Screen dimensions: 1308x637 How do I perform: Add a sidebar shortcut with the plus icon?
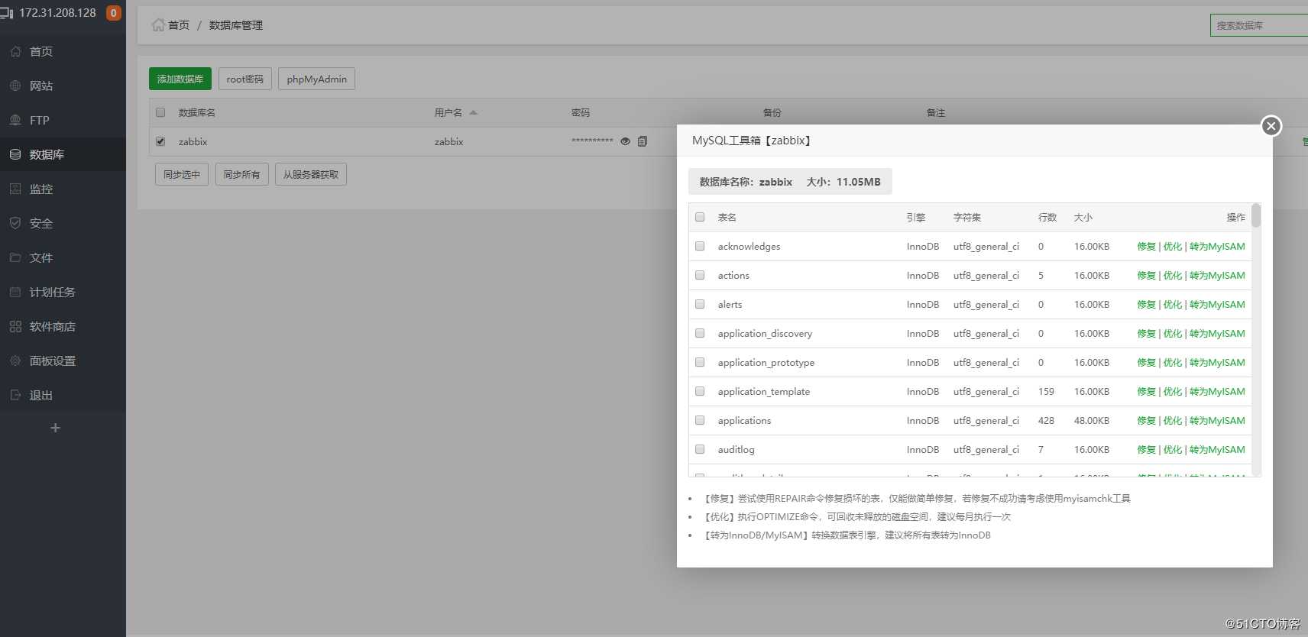55,428
